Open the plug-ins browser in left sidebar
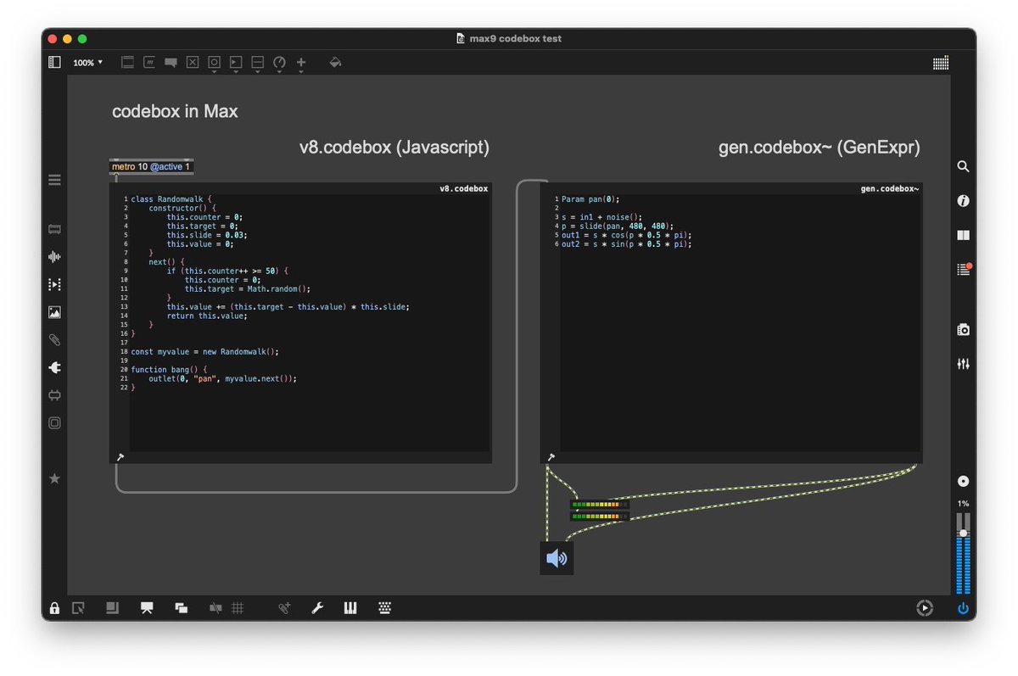 tap(54, 368)
